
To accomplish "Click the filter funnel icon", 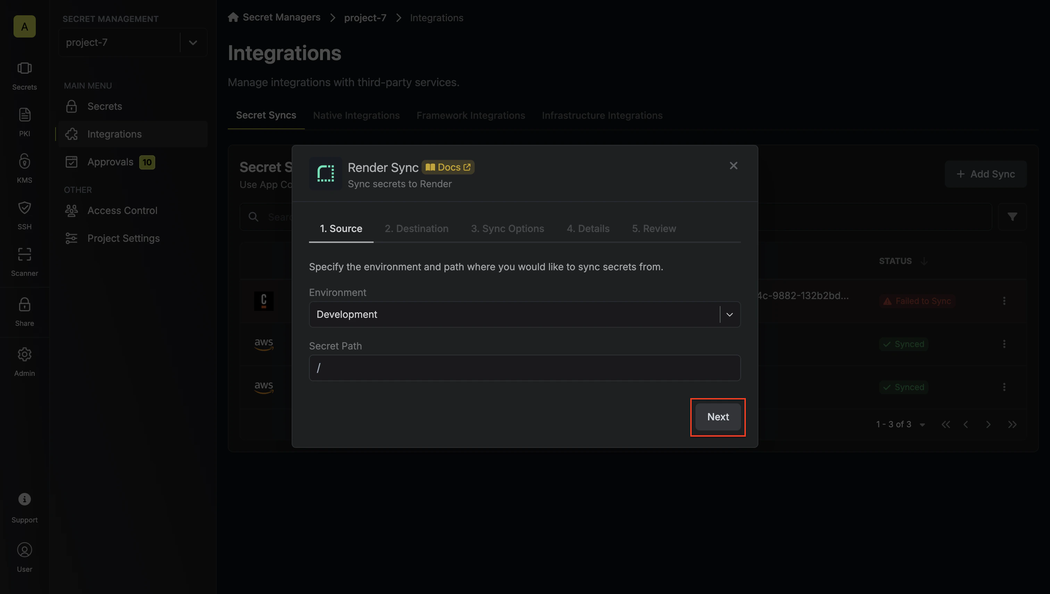I will point(1012,217).
